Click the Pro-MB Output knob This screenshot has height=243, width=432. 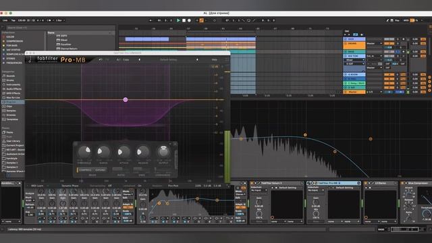[163, 151]
